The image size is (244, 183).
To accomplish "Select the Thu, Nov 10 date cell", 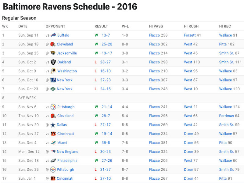I will 28,116.
